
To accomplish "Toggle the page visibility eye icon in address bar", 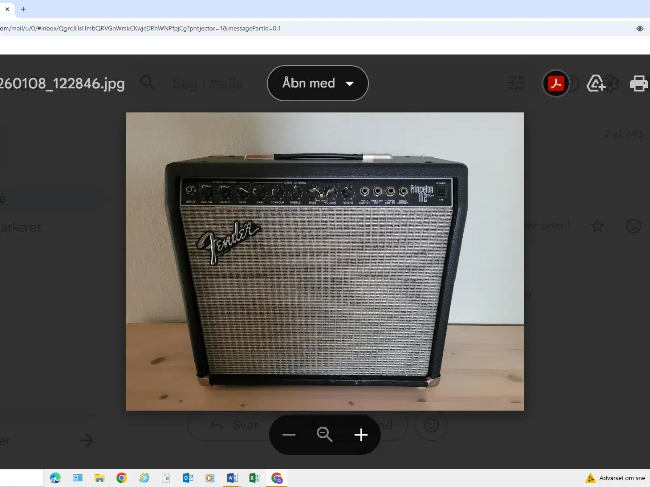I will click(640, 28).
